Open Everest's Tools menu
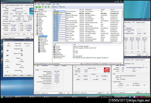 (54, 4)
